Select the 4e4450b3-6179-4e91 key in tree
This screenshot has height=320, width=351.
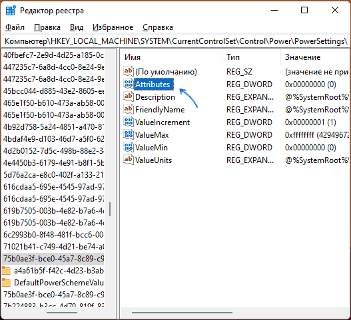(x=53, y=163)
